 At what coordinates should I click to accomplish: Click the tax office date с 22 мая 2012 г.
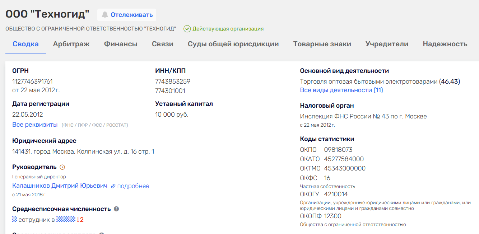coord(317,125)
